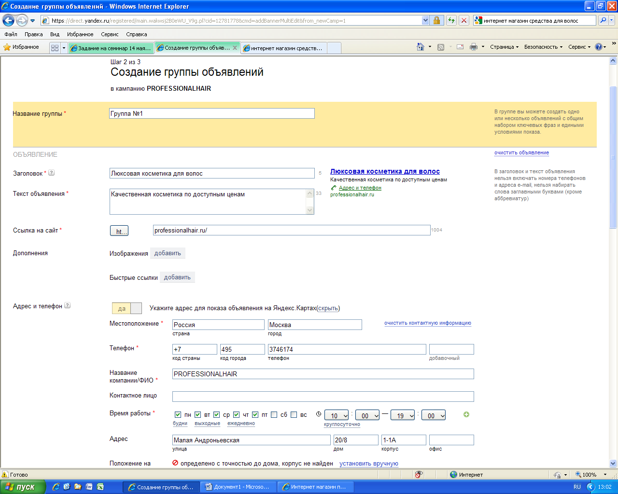This screenshot has width=618, height=494.
Task: Click the privacy report eye icon in status bar
Action: pyautogui.click(x=419, y=474)
